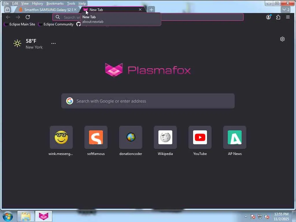The width and height of the screenshot is (296, 222).
Task: Click the Plasmafox taskbar button
Action: tap(44, 216)
